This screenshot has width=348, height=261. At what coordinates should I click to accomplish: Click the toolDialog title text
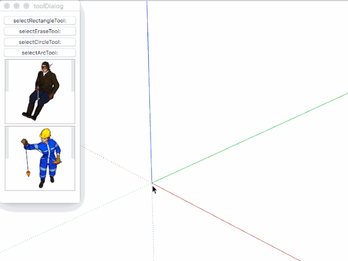(49, 6)
